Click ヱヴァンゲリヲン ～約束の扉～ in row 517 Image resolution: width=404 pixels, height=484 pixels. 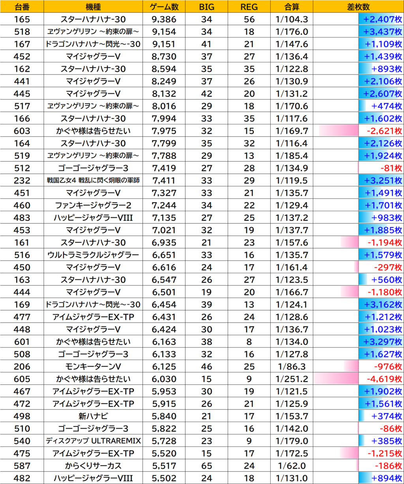point(94,106)
